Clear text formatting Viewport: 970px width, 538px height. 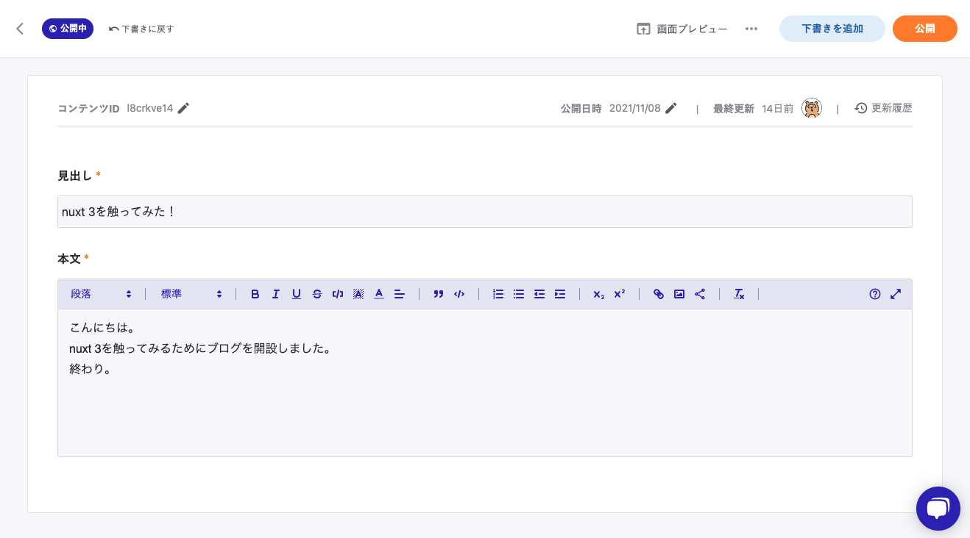point(739,294)
